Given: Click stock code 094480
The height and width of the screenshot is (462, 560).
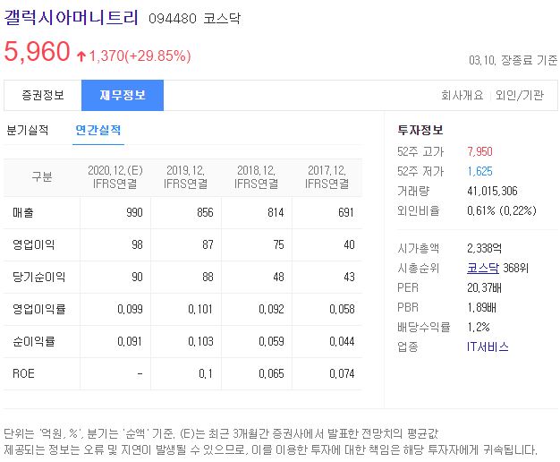Looking at the screenshot, I should coord(173,18).
